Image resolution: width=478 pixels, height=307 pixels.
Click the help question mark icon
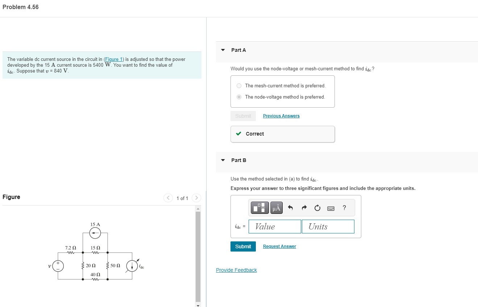(x=344, y=207)
